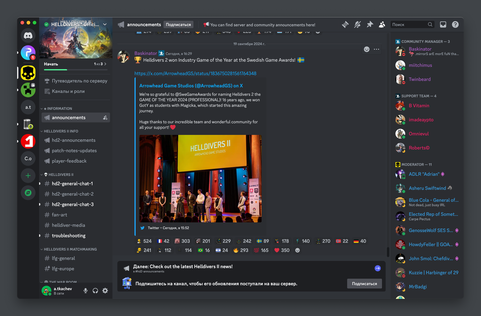Click the onboarding progress bar
The height and width of the screenshot is (316, 481).
75,70
